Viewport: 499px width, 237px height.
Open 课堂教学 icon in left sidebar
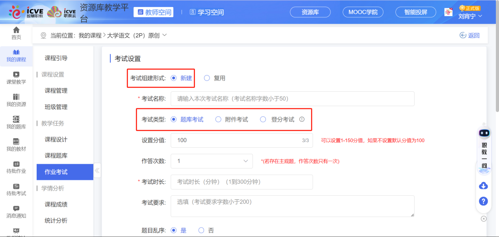(16, 74)
